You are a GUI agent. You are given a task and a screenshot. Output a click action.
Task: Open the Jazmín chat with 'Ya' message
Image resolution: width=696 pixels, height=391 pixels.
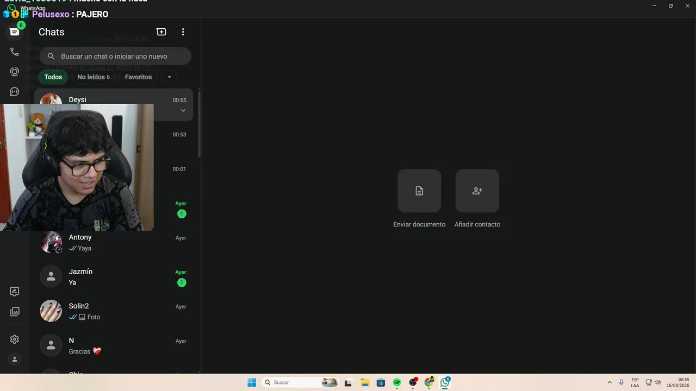click(114, 277)
